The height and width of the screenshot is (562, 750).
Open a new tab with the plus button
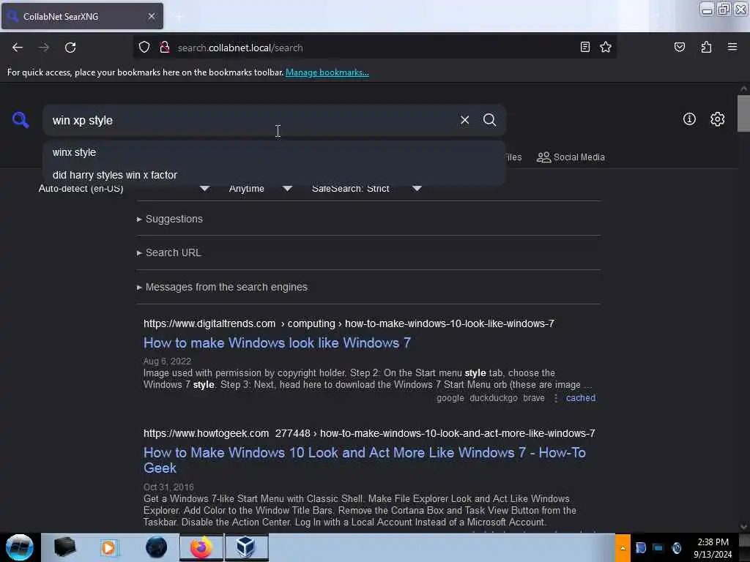click(x=179, y=17)
